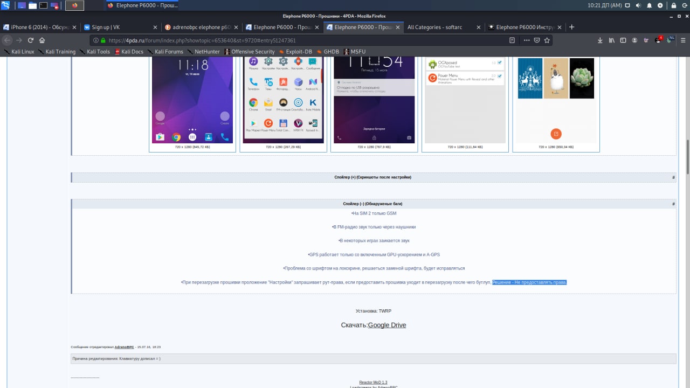Click the page vertical scrollbar
The height and width of the screenshot is (388, 690).
coord(687,156)
